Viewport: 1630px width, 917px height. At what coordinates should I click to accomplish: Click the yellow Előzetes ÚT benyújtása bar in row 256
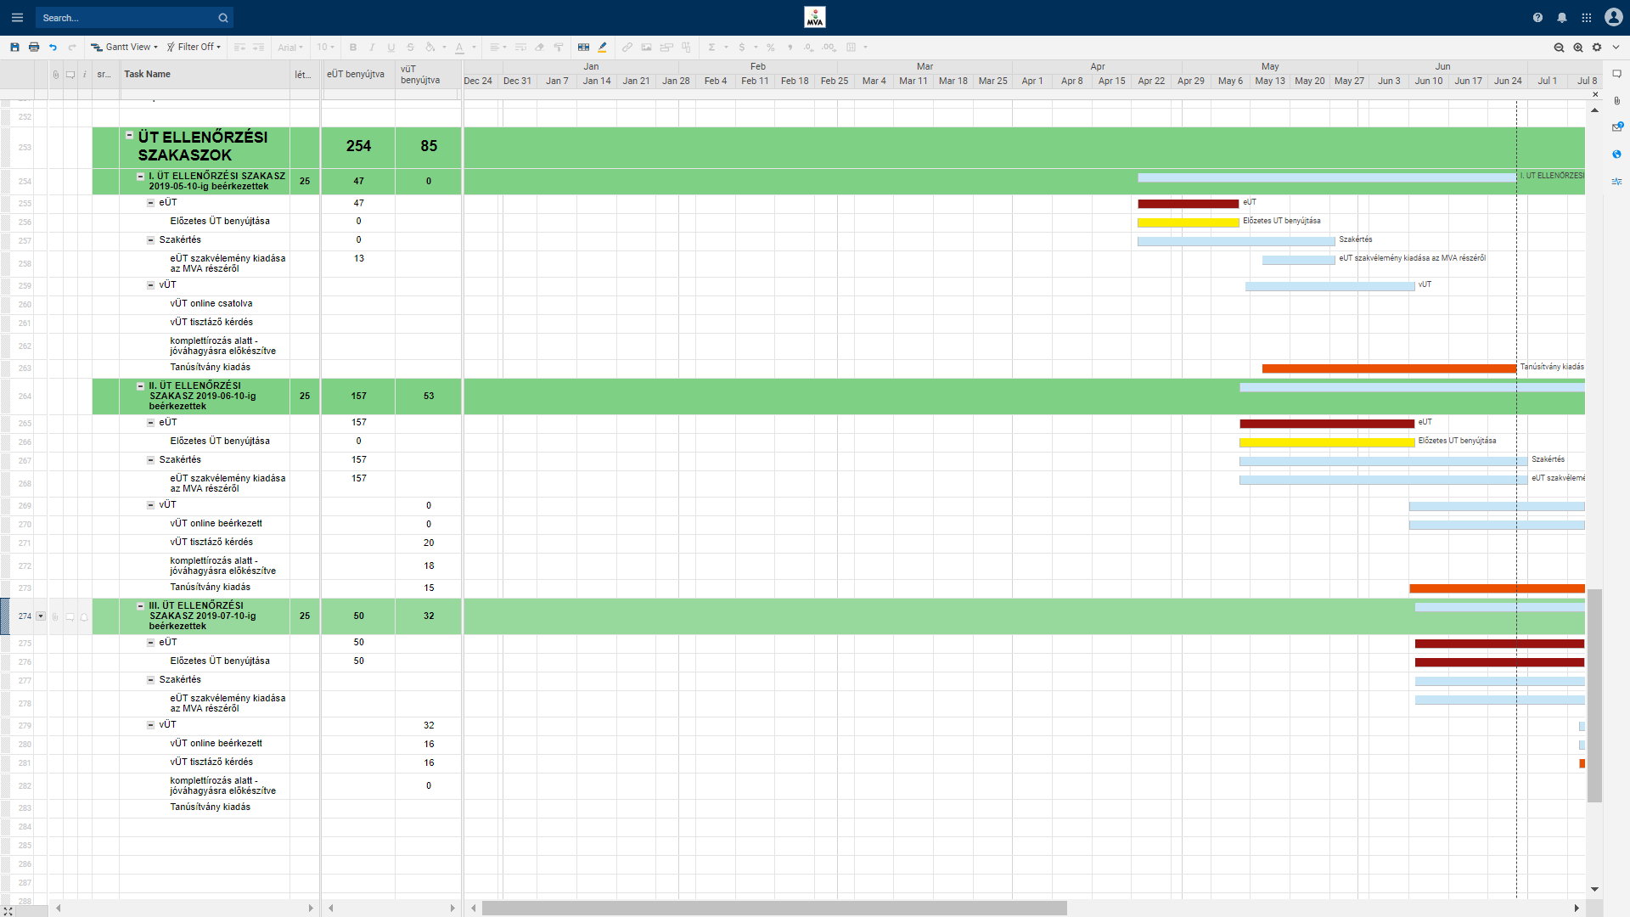click(x=1188, y=222)
